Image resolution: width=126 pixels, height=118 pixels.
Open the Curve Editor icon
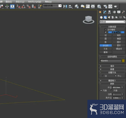coord(88,6)
